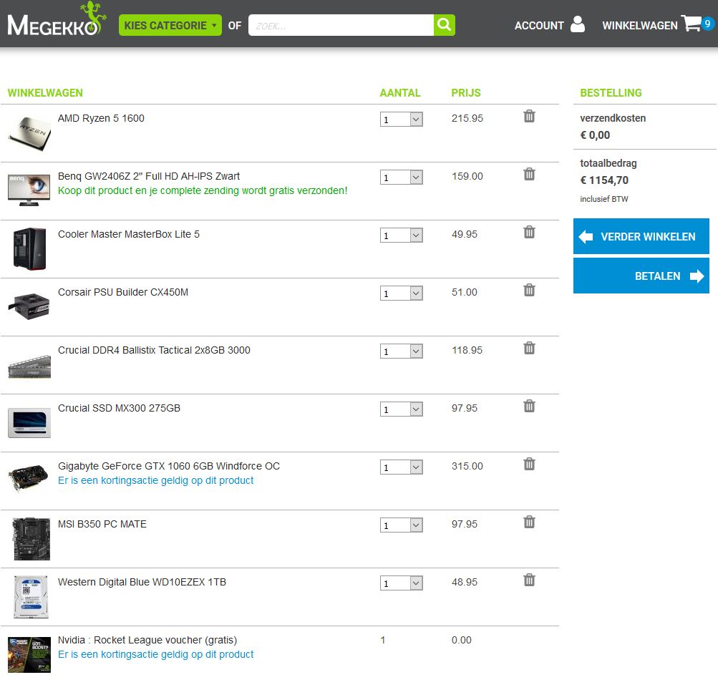Screen dimensions: 718x695
Task: Remove Western Digital Blue WD10EZEX drive
Action: click(529, 580)
